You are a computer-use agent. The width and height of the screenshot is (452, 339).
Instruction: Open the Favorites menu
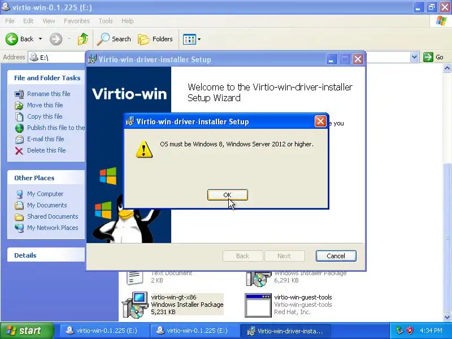(x=77, y=21)
